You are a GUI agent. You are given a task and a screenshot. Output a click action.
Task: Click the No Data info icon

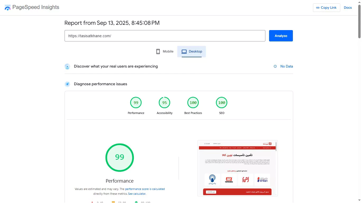(x=275, y=66)
